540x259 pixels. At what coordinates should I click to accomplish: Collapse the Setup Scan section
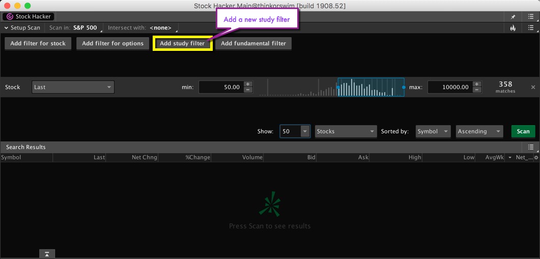7,28
